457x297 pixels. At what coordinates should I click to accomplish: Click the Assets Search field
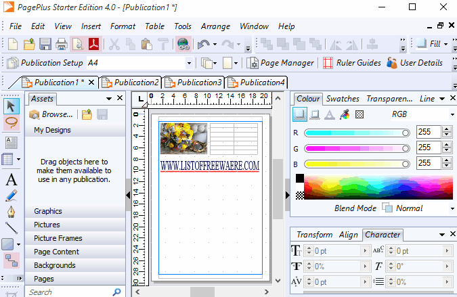coord(70,292)
